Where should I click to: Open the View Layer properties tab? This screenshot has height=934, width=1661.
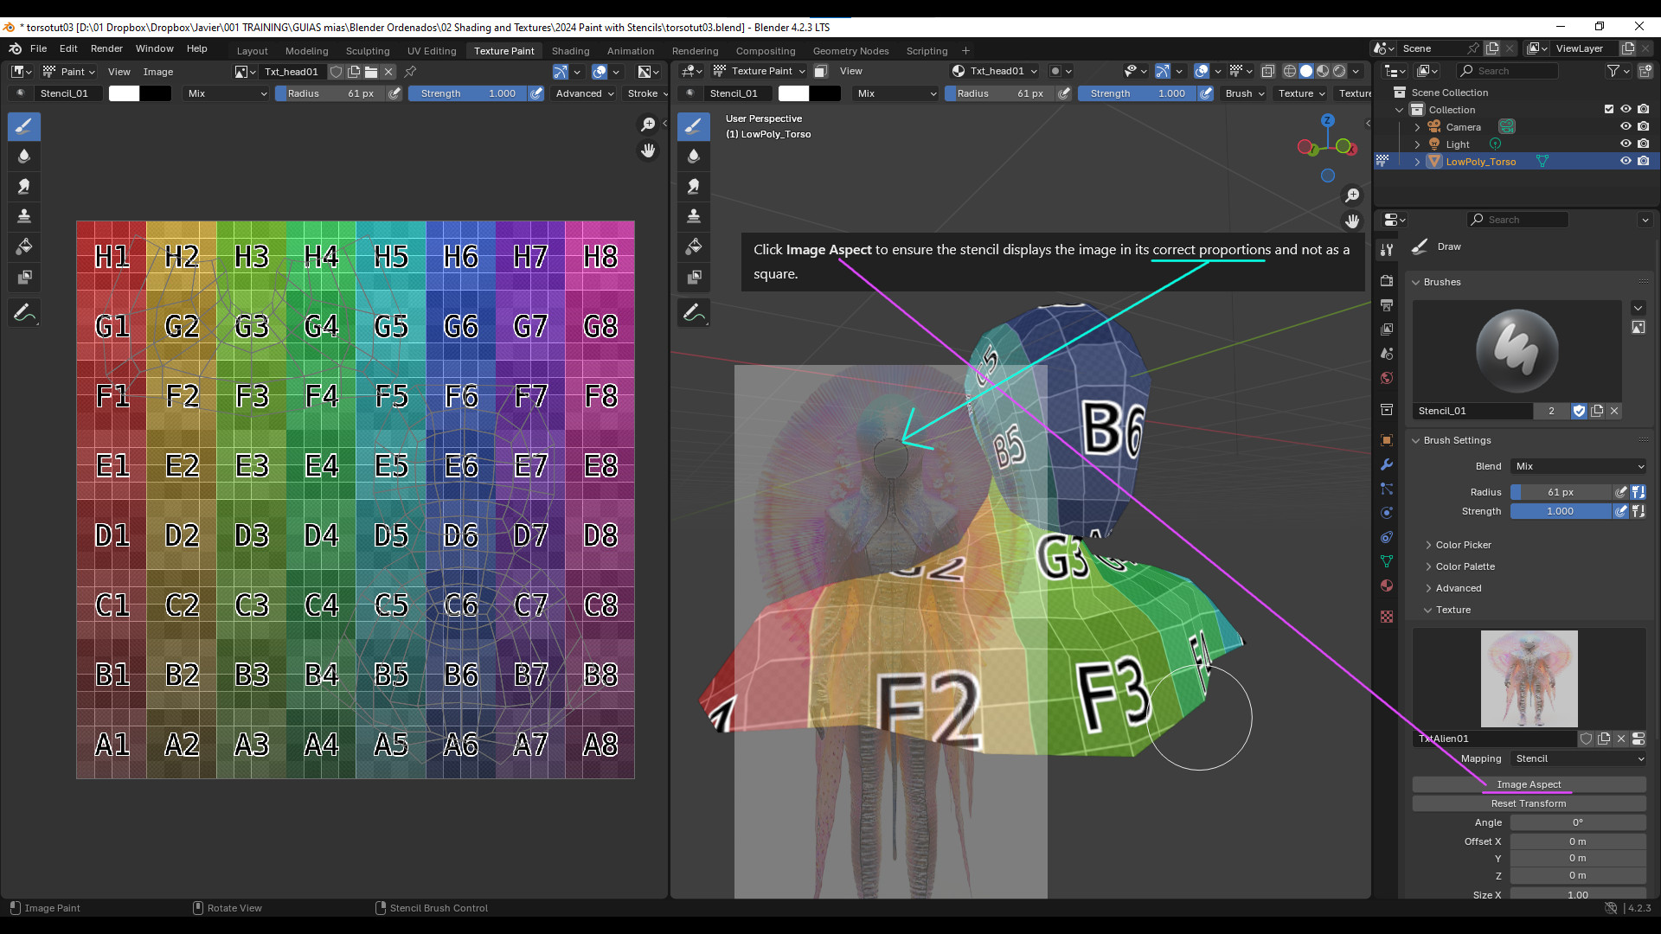[1387, 329]
